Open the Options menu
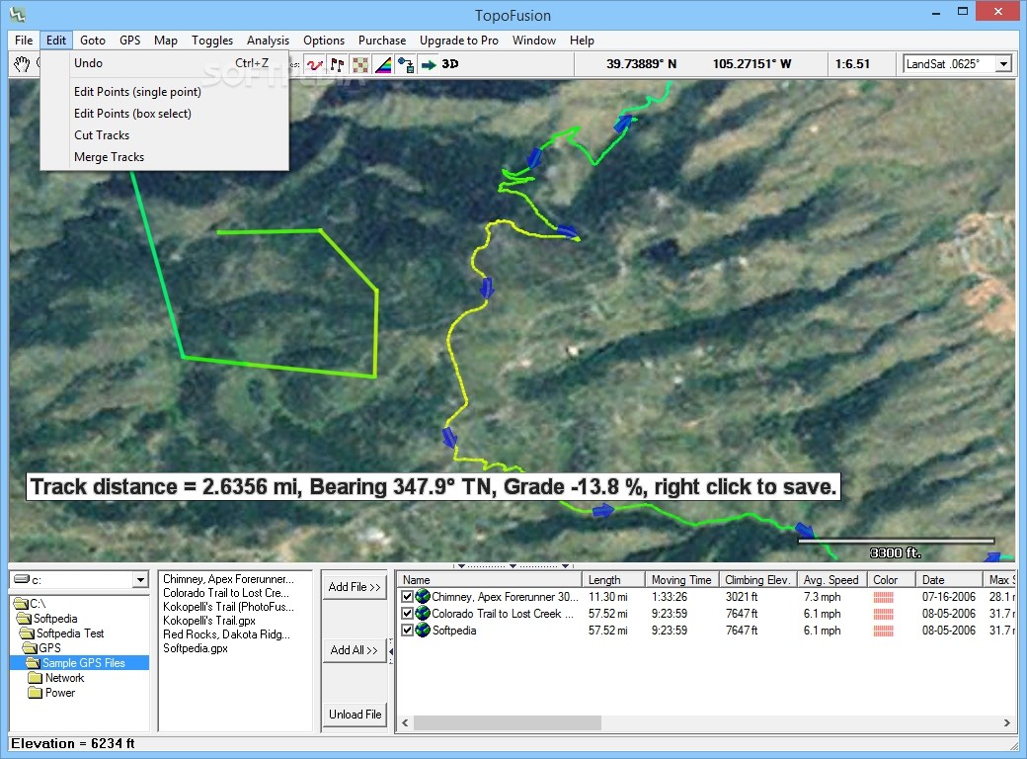The width and height of the screenshot is (1027, 759). pyautogui.click(x=324, y=40)
